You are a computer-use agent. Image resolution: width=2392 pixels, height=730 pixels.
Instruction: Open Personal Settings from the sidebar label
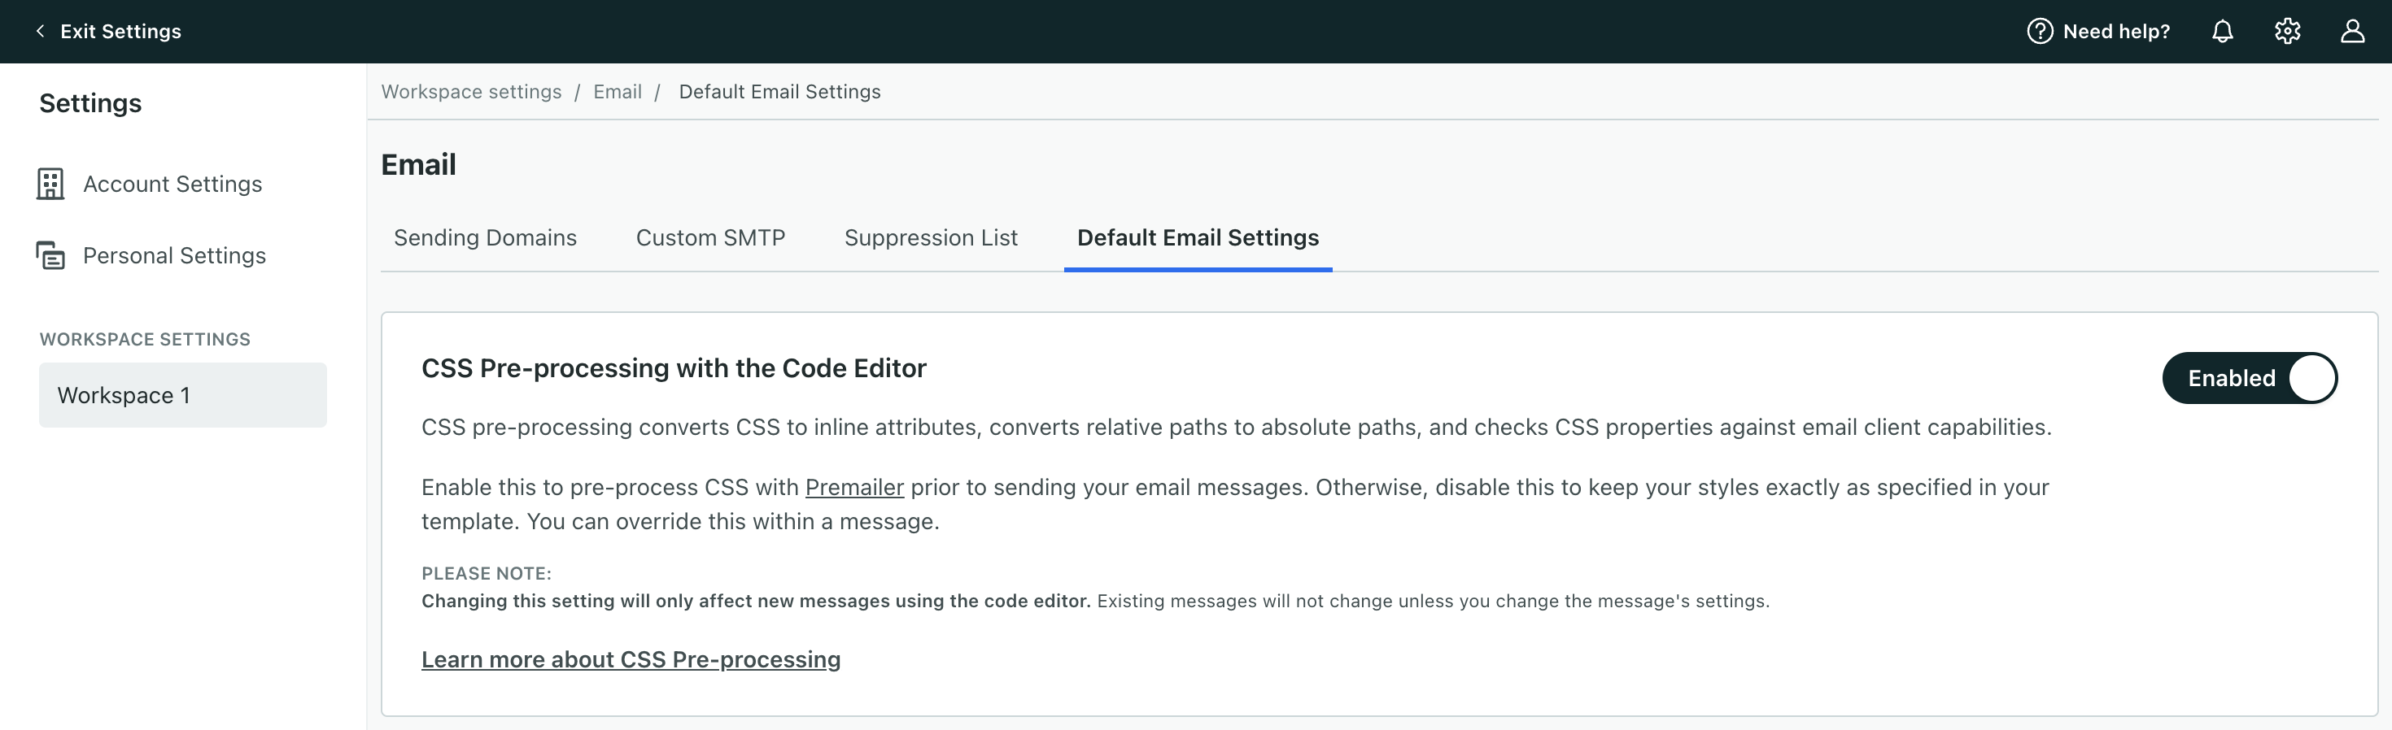173,255
